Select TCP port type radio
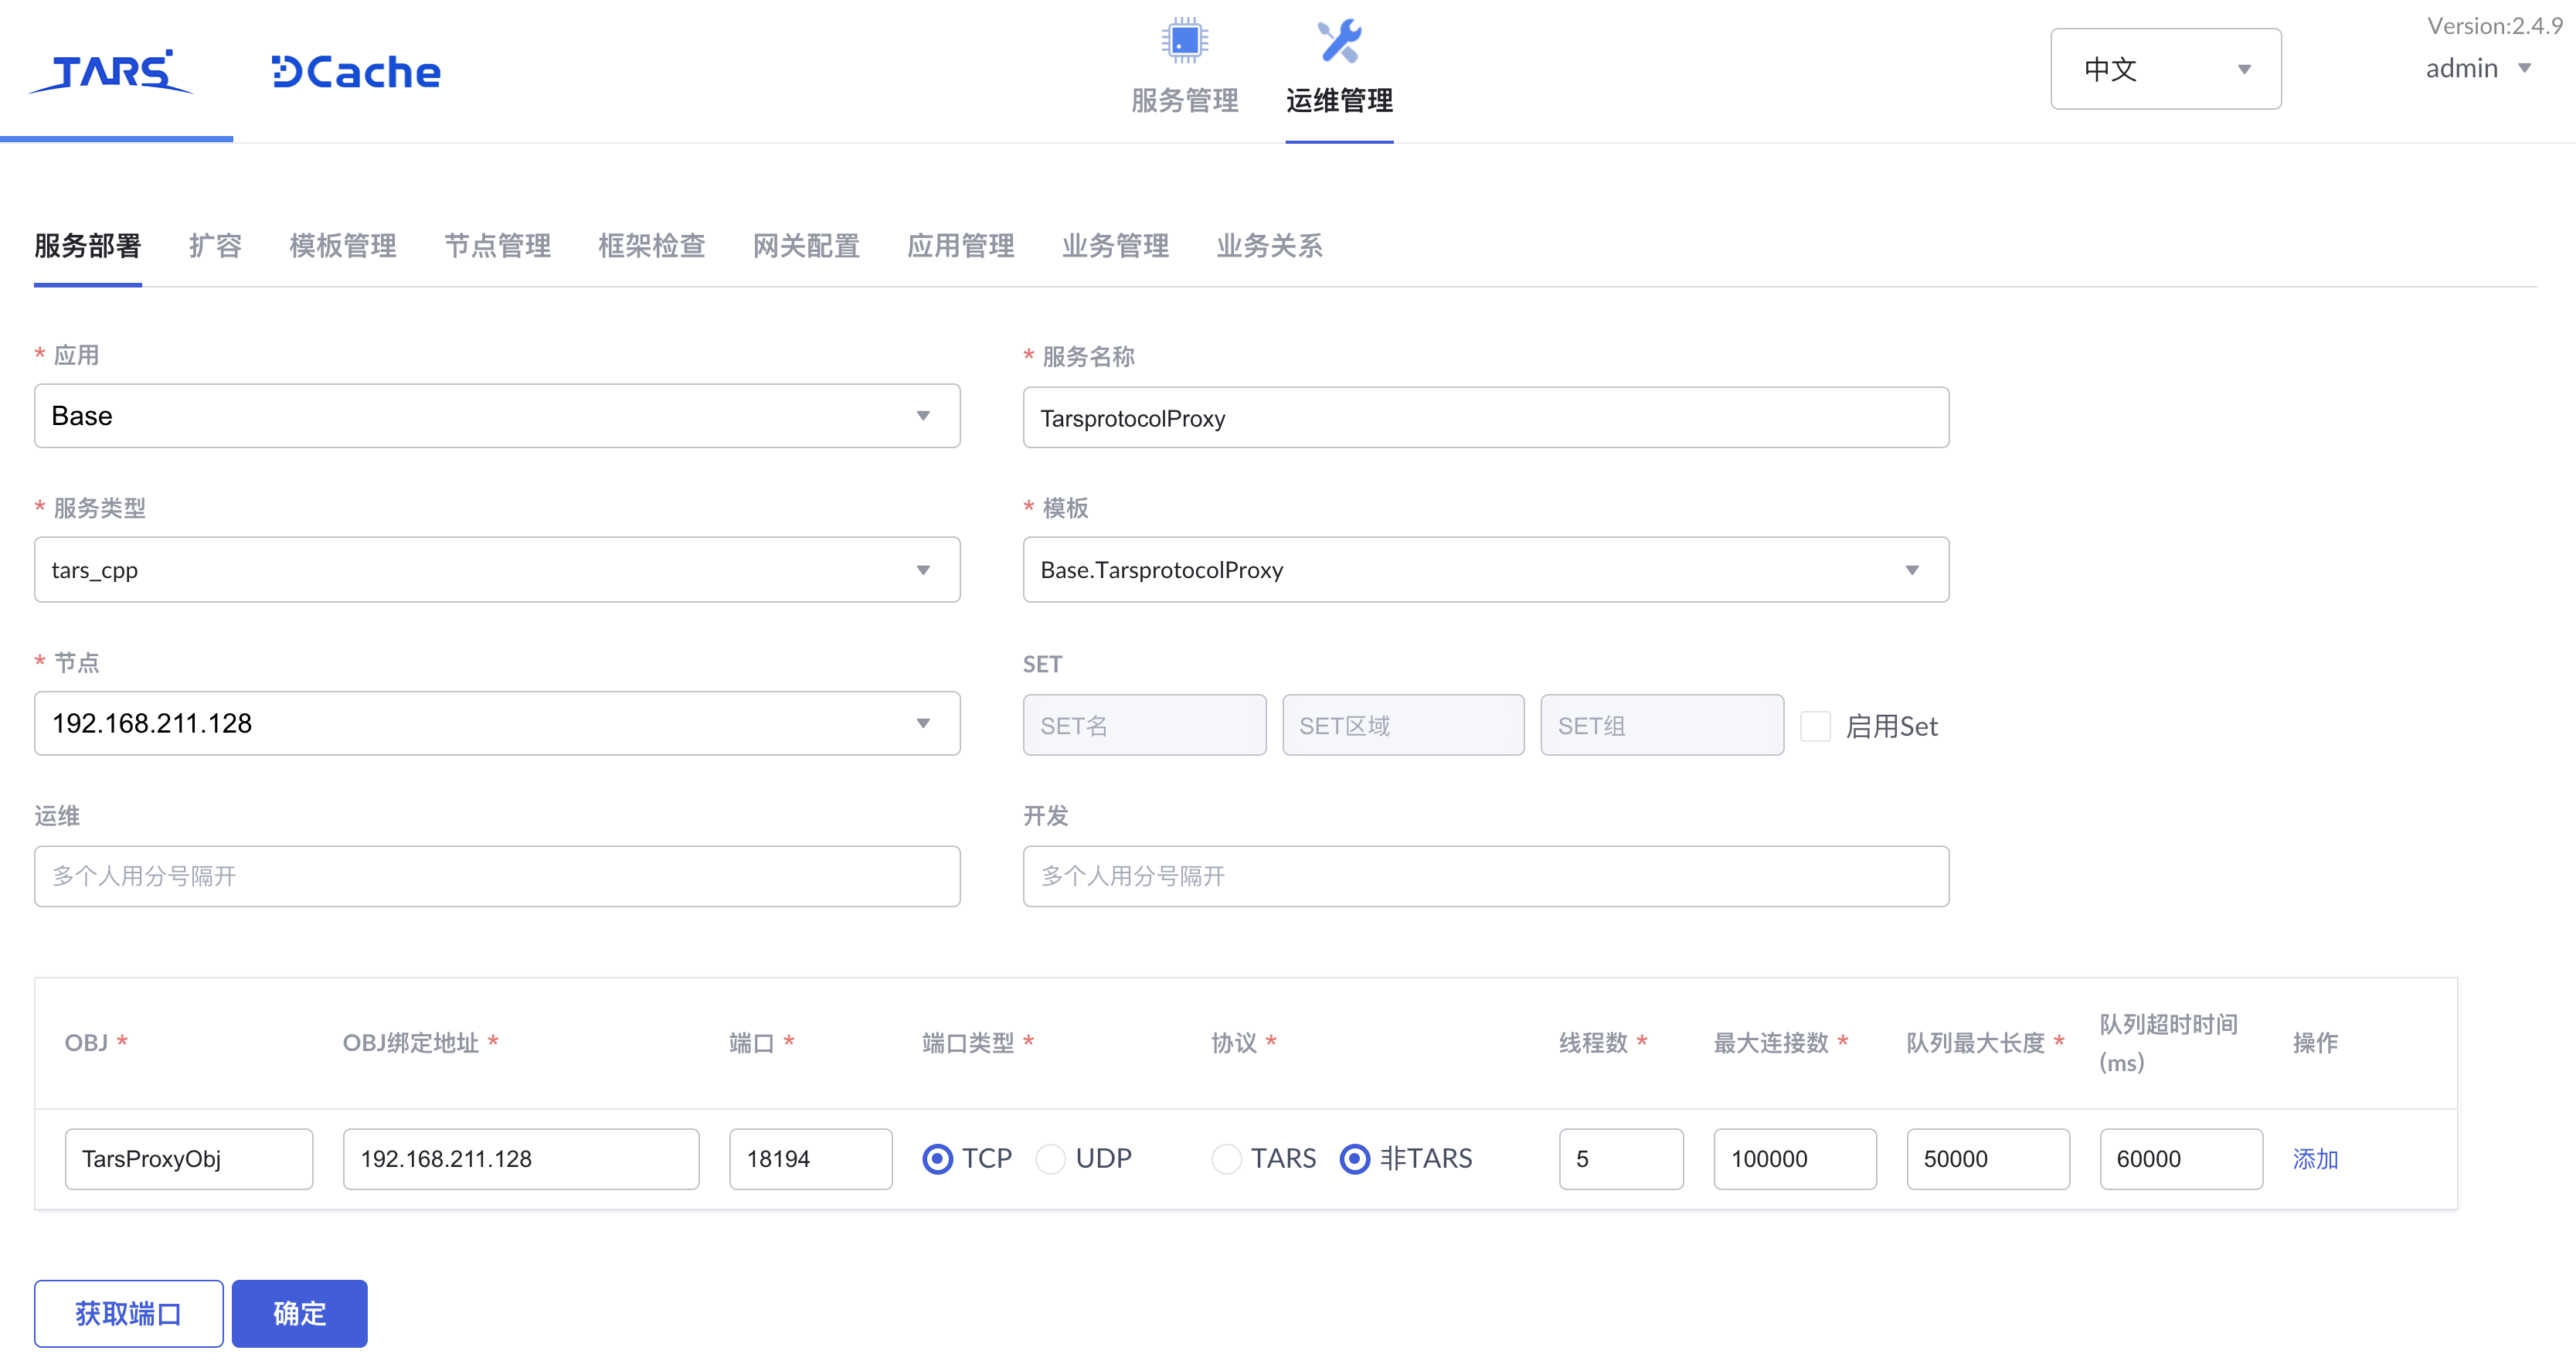Viewport: 2576px width, 1371px height. point(937,1159)
